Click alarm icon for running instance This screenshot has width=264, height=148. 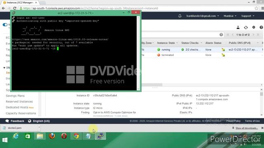tap(223, 49)
